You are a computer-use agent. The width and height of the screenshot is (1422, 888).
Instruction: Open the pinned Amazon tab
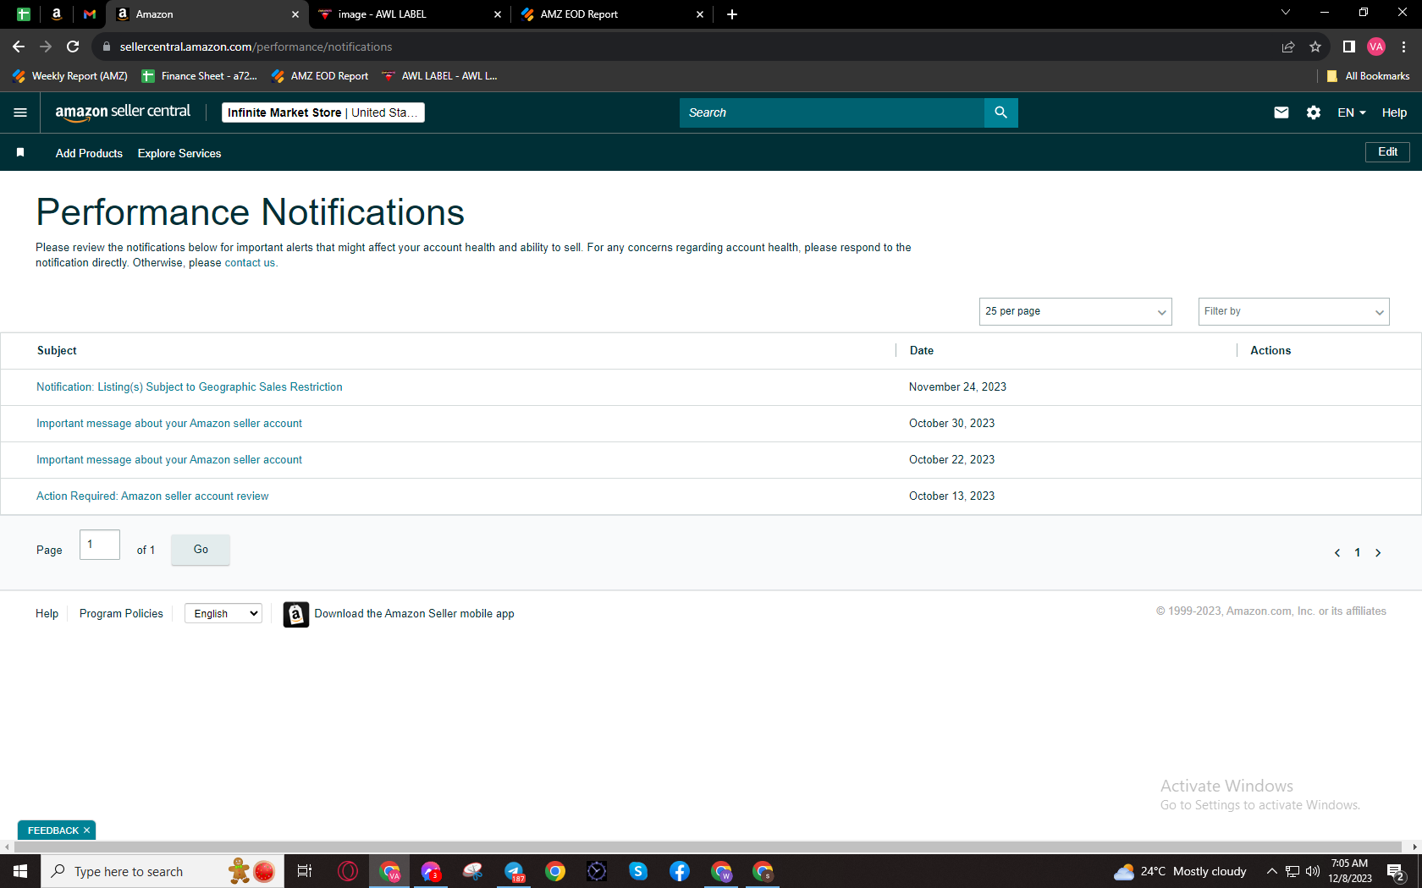(57, 14)
